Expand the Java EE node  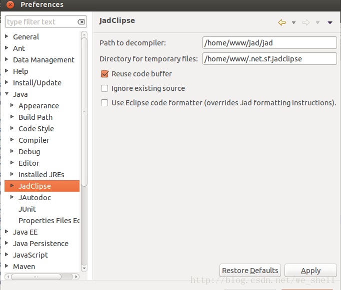pos(6,232)
